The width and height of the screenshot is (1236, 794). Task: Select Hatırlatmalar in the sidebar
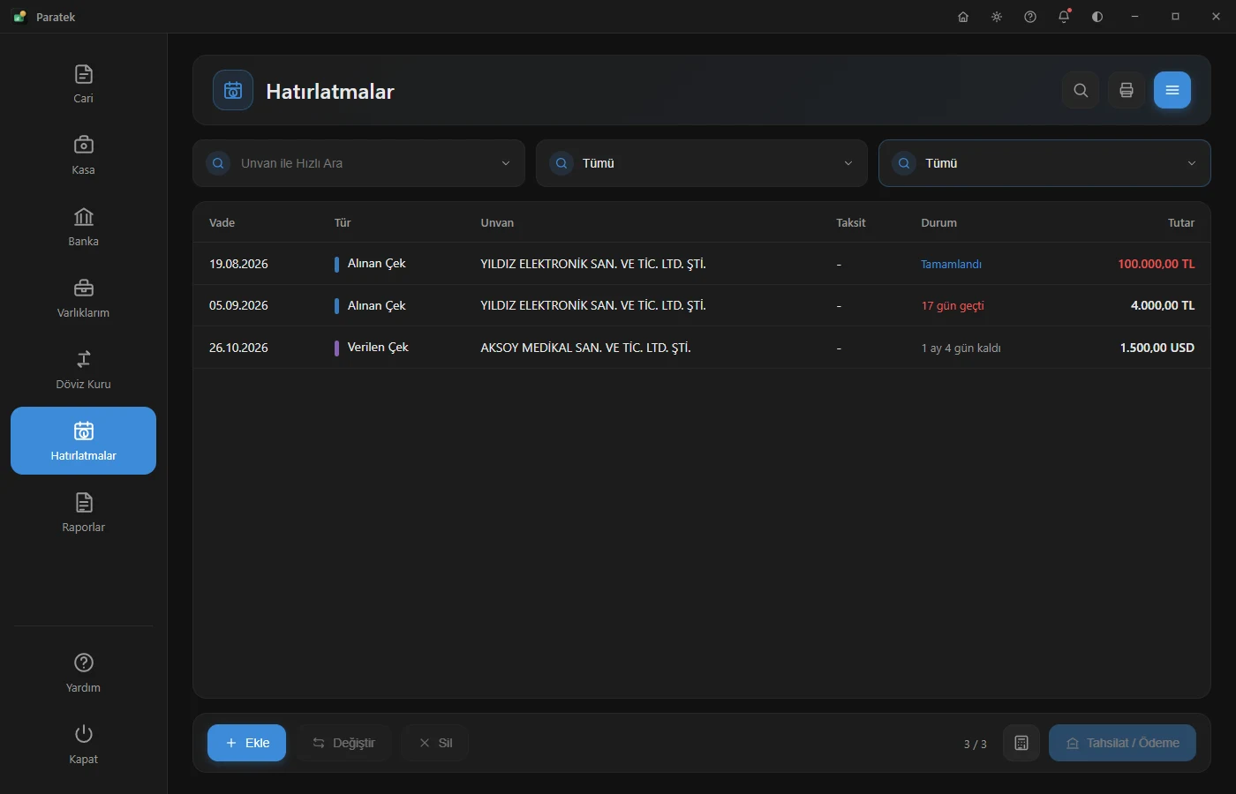83,441
